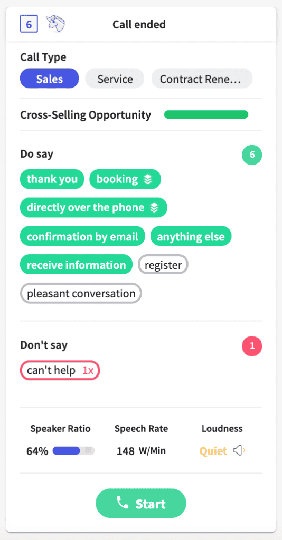282x540 pixels.
Task: Click the unicorn logo icon
Action: [56, 24]
